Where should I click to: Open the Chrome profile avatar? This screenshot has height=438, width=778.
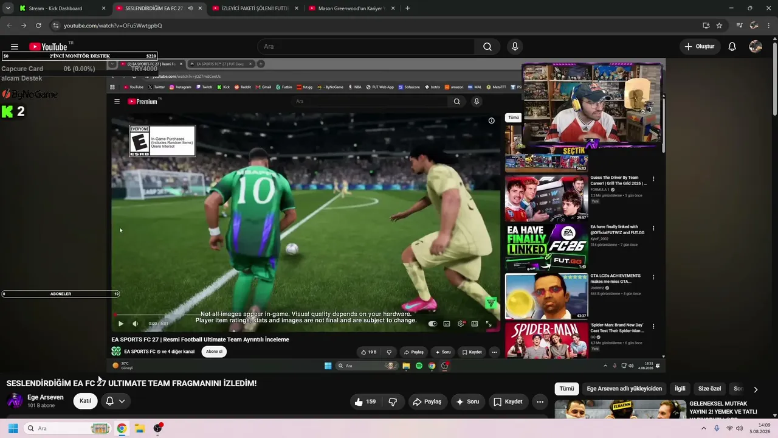click(x=754, y=26)
